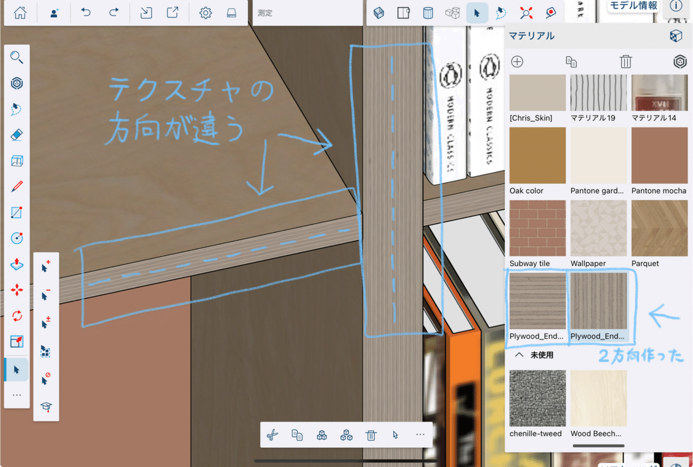Choose the deselect arrow with prohibition sign
Screen dimensions: 693x467
pos(46,379)
